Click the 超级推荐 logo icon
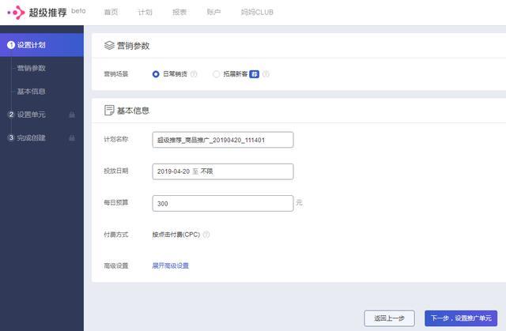Screen dimensions: 506x331 tap(16, 12)
